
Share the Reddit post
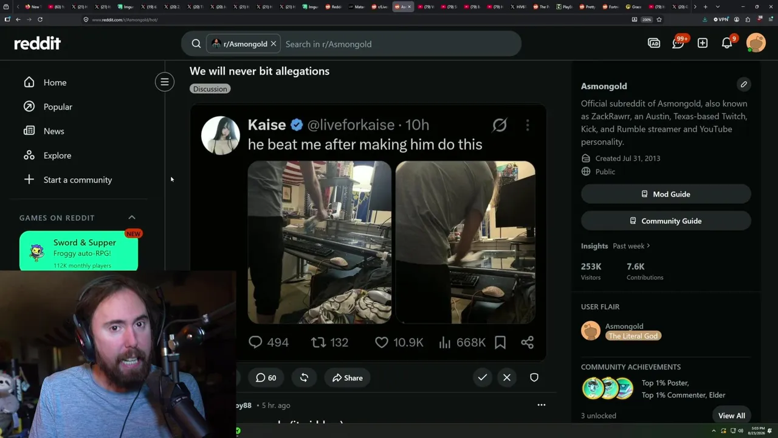click(x=348, y=378)
